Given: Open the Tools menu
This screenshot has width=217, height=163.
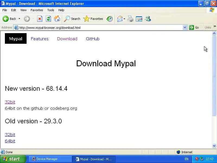Looking at the screenshot, I should coord(51,10).
